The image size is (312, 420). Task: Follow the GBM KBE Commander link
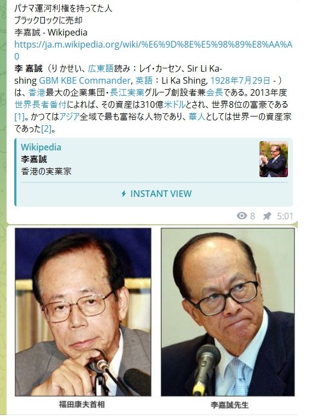85,80
